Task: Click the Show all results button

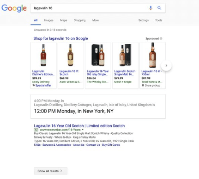Action: (x=51, y=171)
